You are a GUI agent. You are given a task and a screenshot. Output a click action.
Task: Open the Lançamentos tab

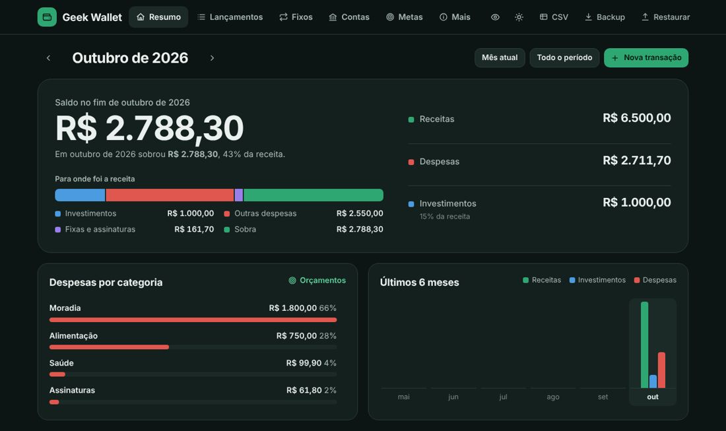point(230,17)
